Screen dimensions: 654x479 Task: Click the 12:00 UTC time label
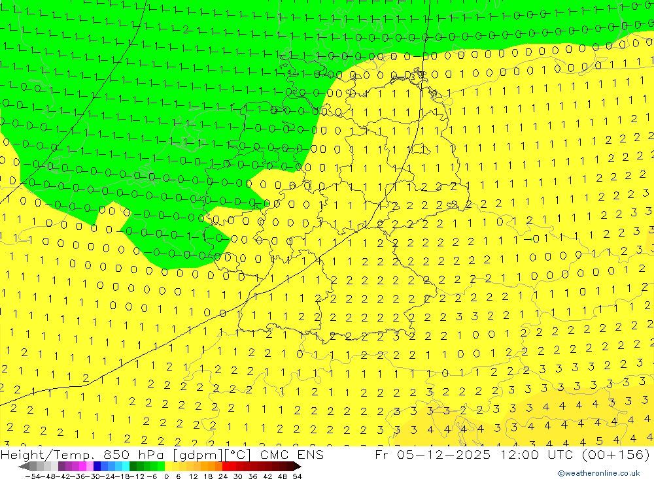pos(536,454)
